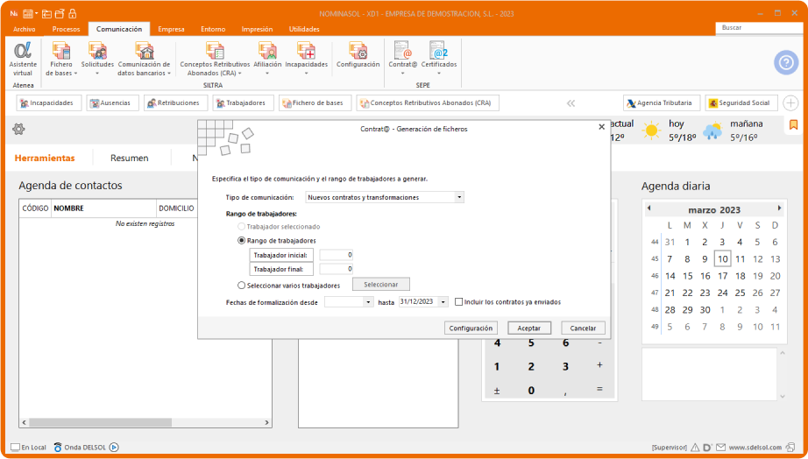Screen dimensions: 808x459
Task: Click Trabajador final input field
Action: pyautogui.click(x=337, y=269)
